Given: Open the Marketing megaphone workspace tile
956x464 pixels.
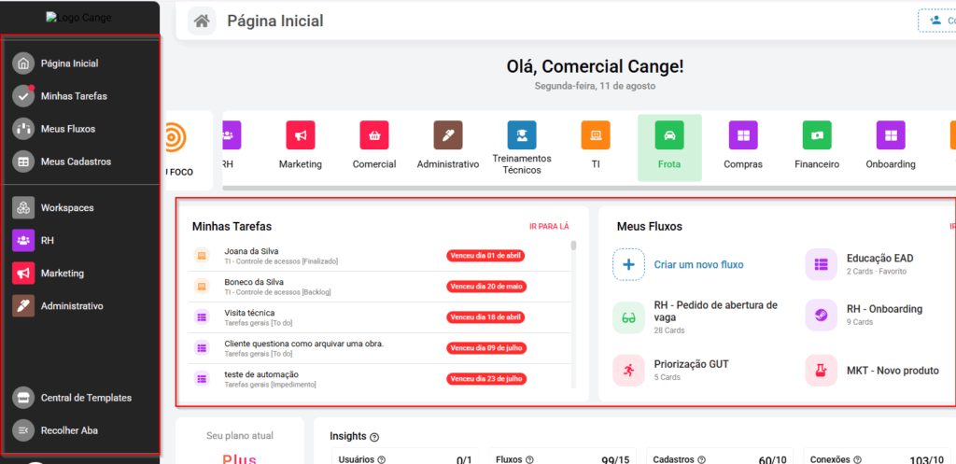Looking at the screenshot, I should (300, 135).
